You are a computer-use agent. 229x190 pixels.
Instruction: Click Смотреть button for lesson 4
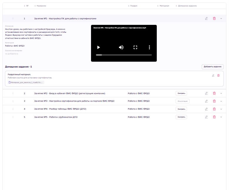point(181,109)
